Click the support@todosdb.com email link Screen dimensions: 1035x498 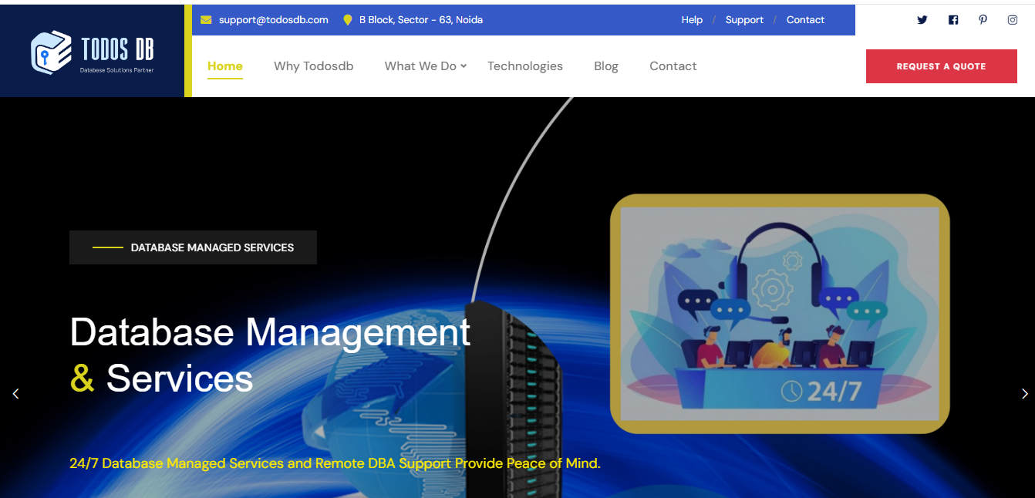(x=274, y=20)
